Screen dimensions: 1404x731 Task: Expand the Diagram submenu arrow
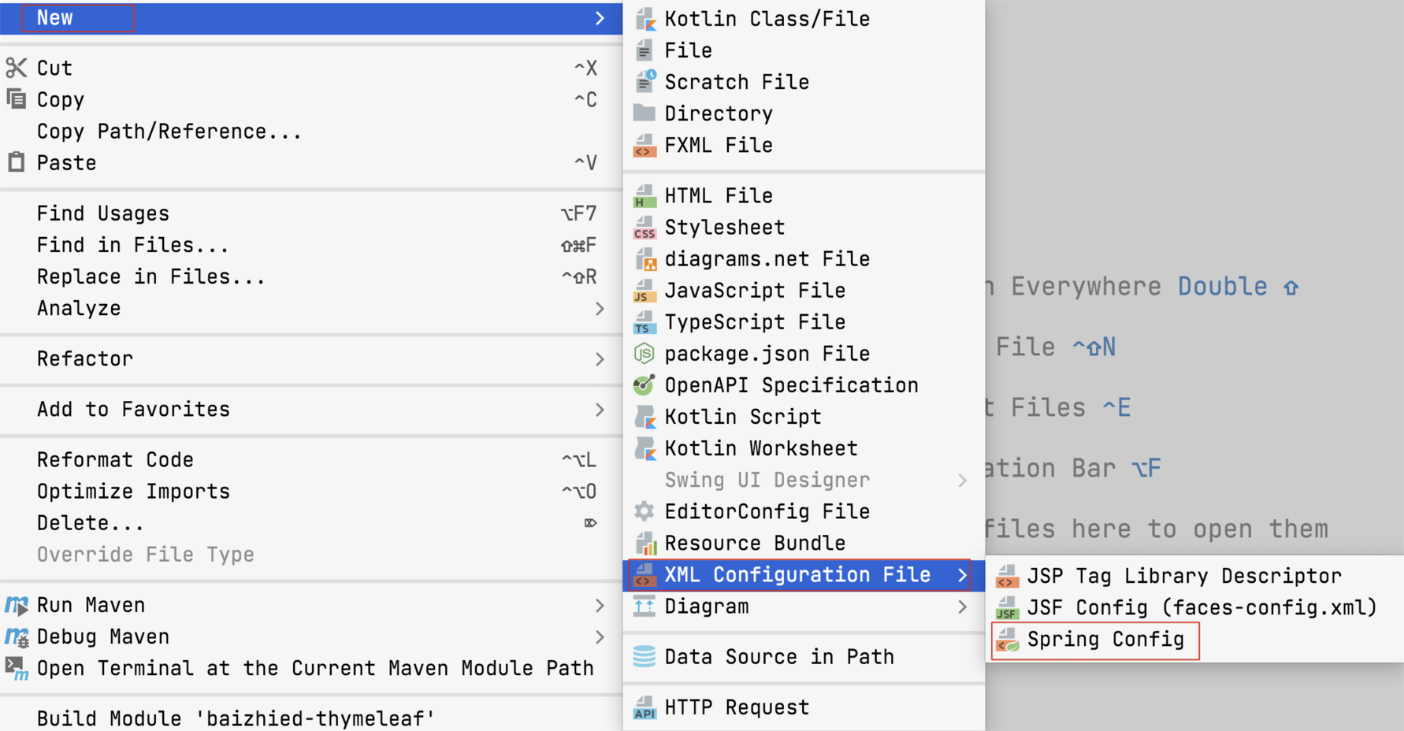(962, 607)
